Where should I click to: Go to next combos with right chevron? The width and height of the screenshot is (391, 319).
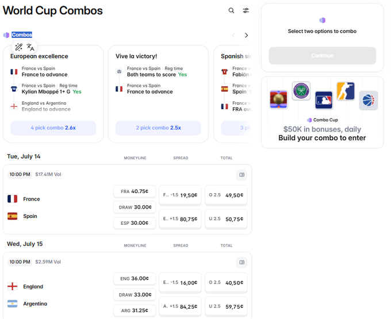246,35
